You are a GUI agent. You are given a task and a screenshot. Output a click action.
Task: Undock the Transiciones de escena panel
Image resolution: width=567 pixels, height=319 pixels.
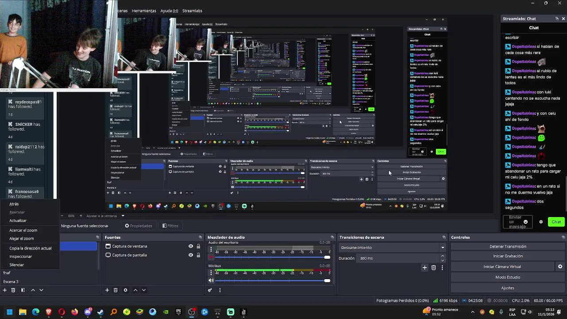pyautogui.click(x=444, y=237)
